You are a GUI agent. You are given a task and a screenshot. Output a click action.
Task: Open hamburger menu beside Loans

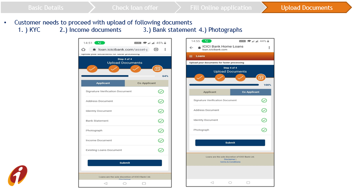pos(191,56)
